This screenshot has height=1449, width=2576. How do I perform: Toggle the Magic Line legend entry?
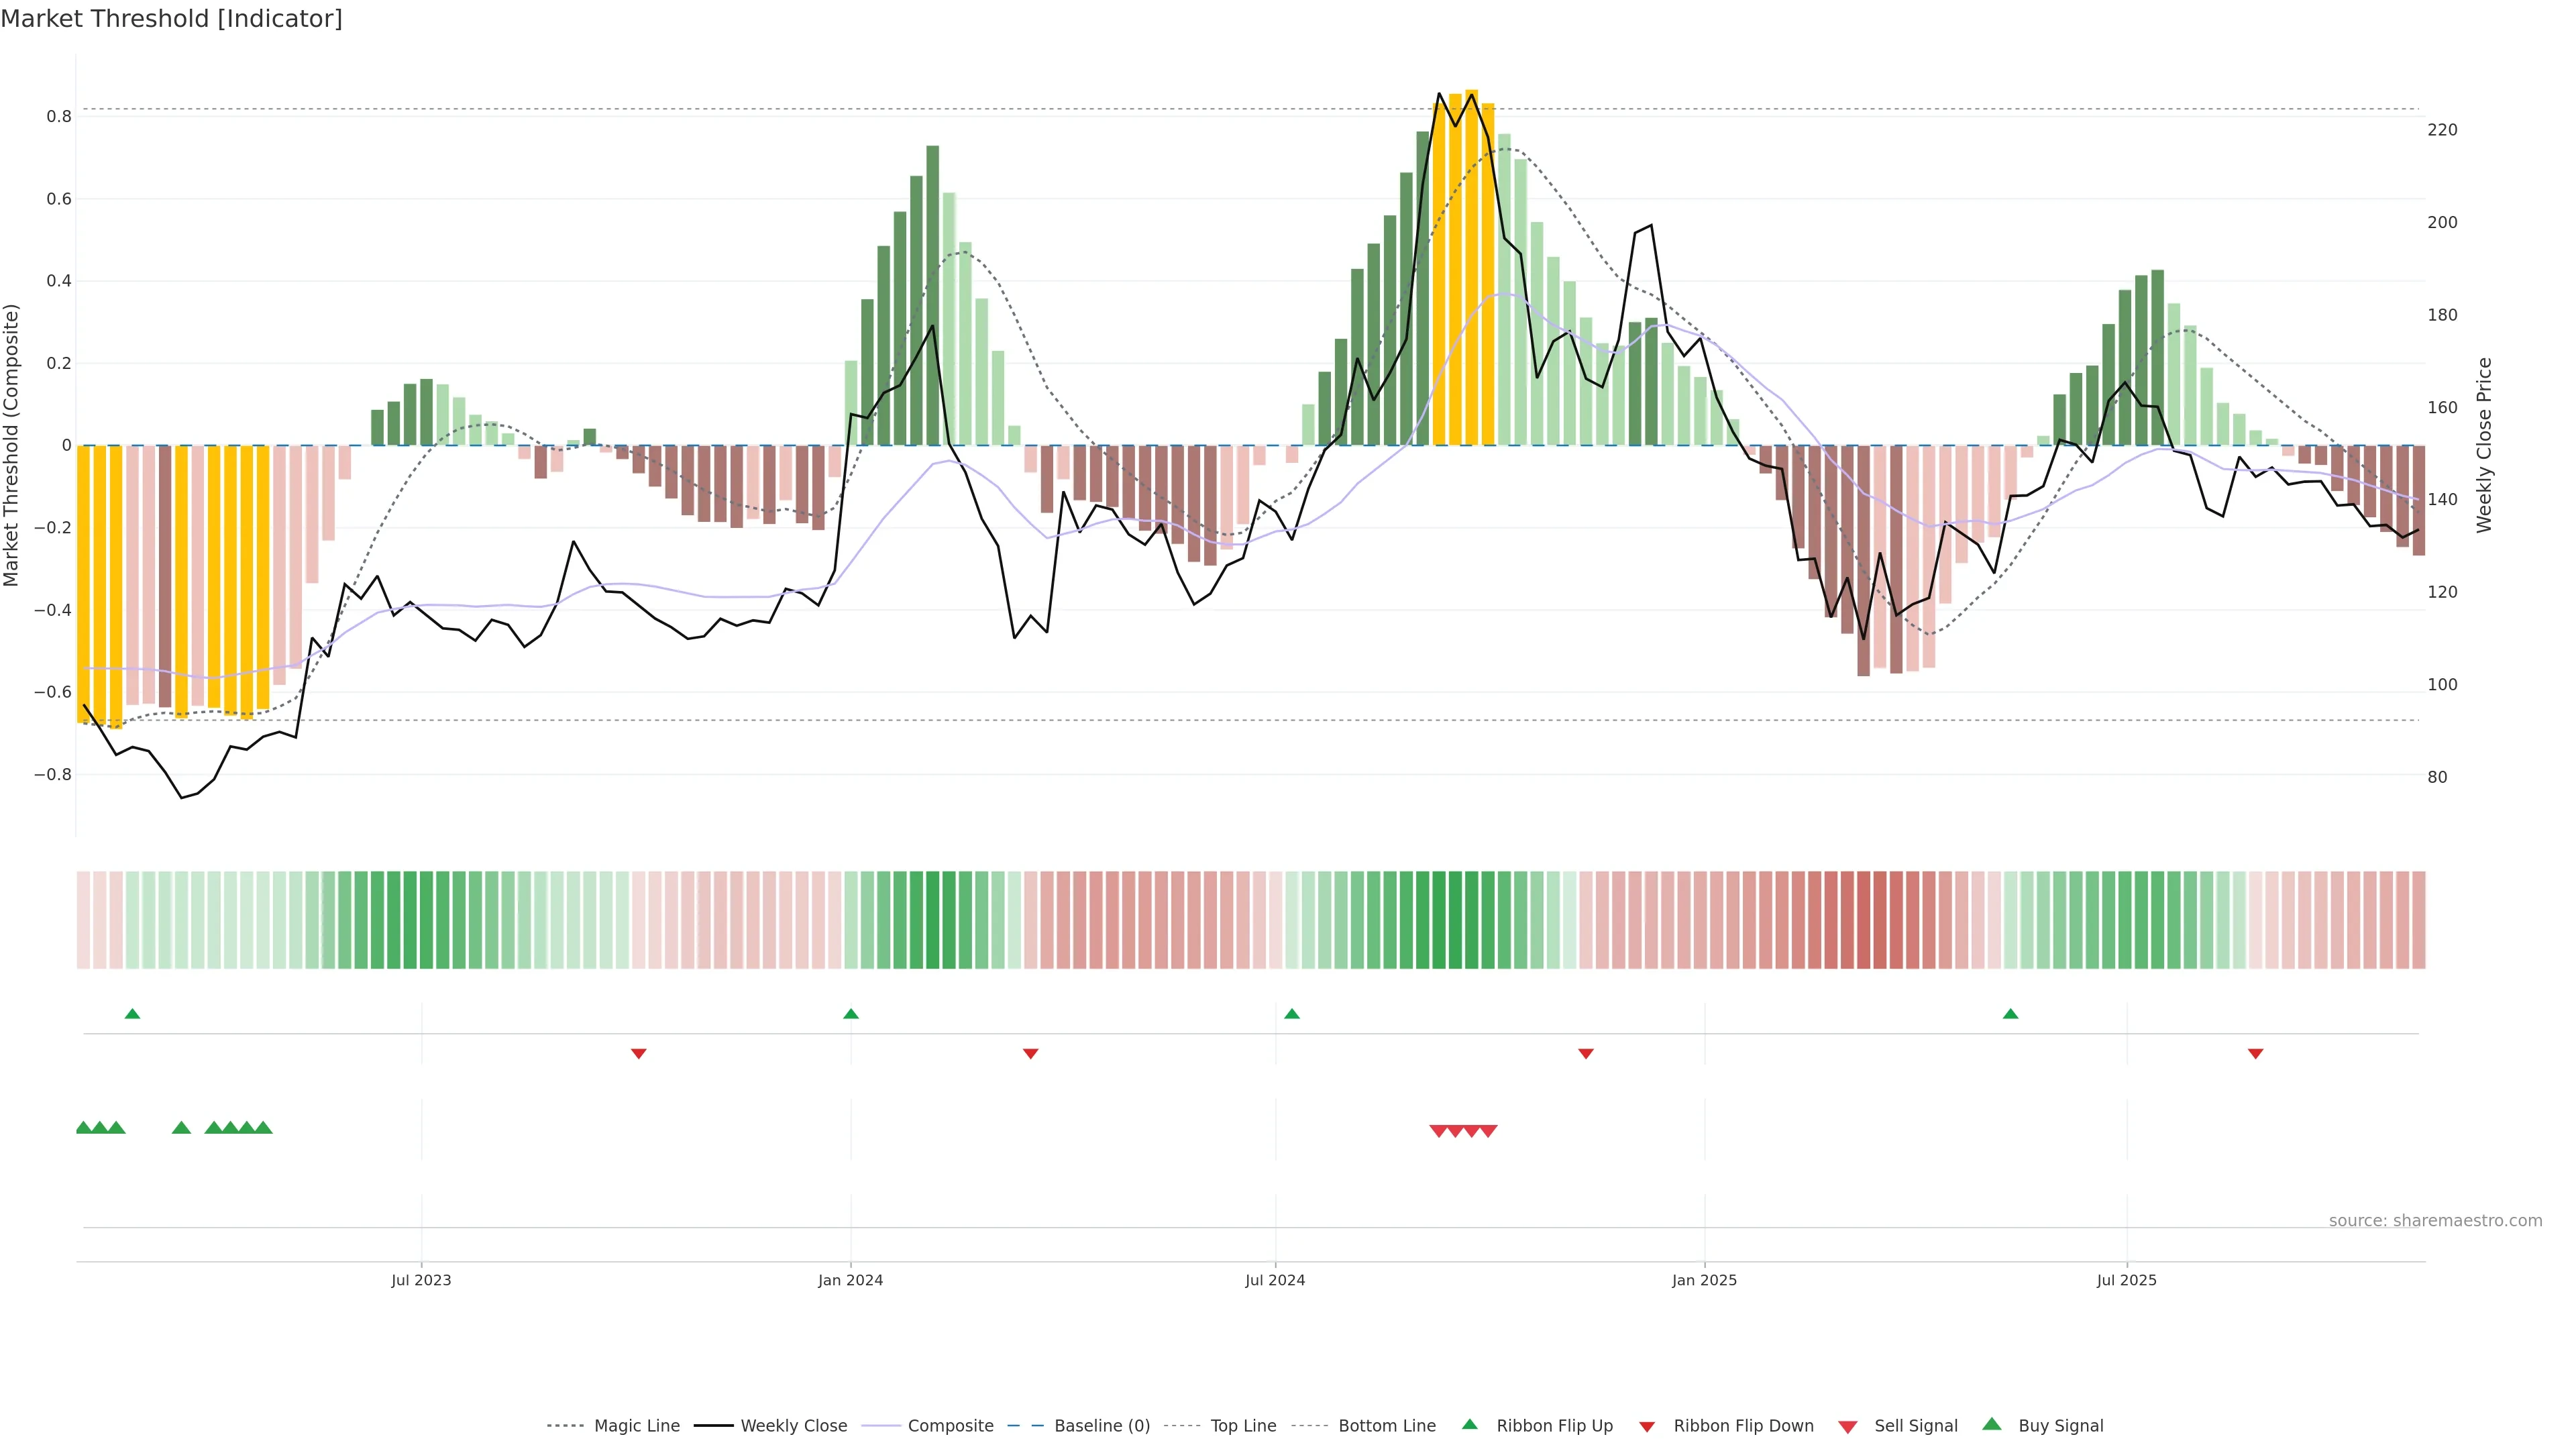[x=636, y=1426]
